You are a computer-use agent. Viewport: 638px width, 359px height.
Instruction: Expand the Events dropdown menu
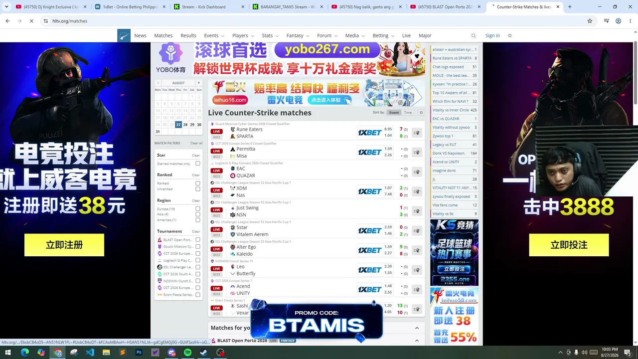click(x=214, y=35)
